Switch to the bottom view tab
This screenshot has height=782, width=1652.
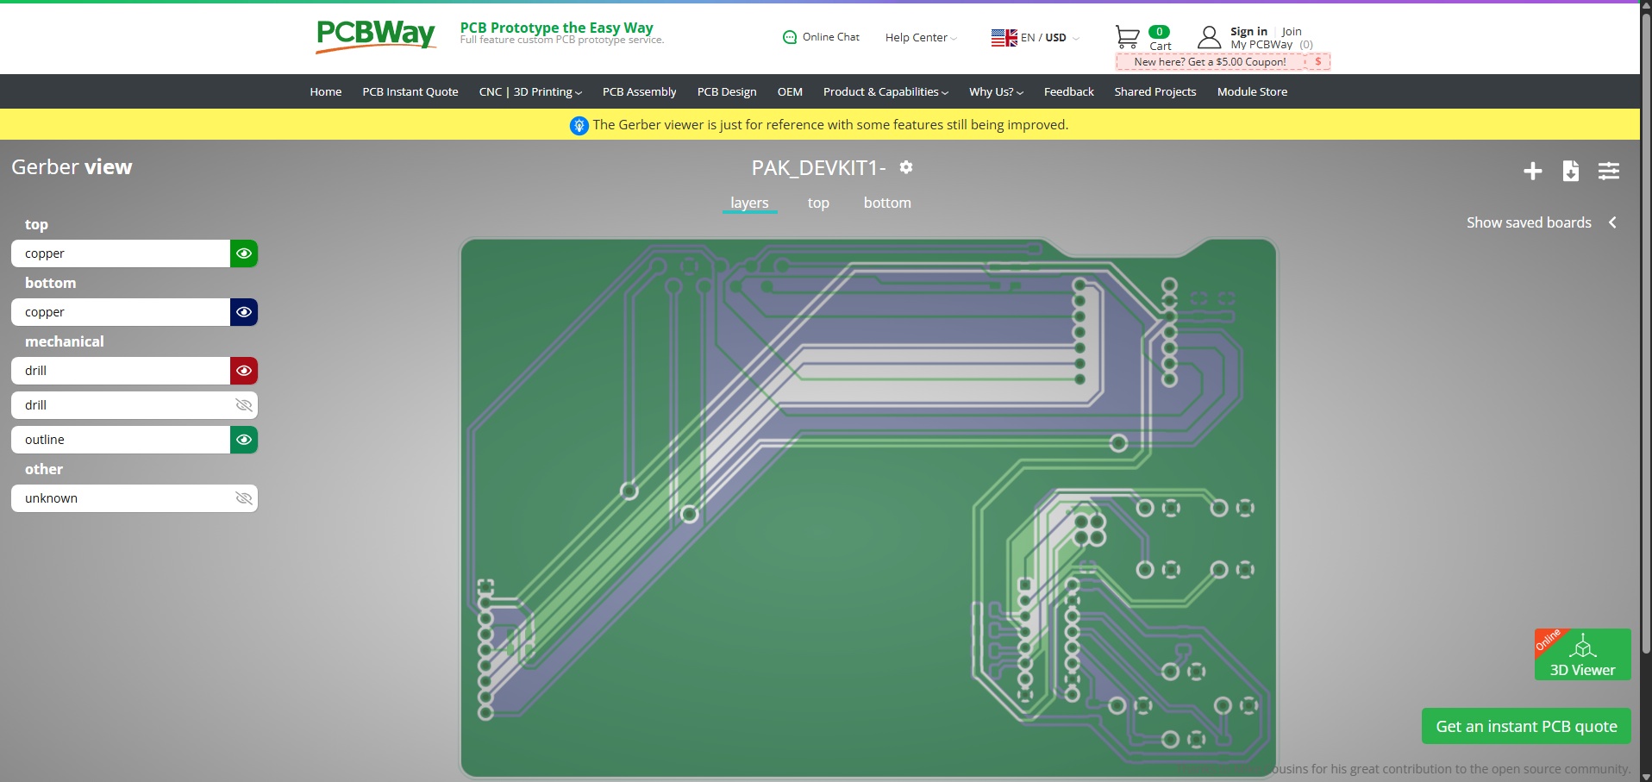887,203
